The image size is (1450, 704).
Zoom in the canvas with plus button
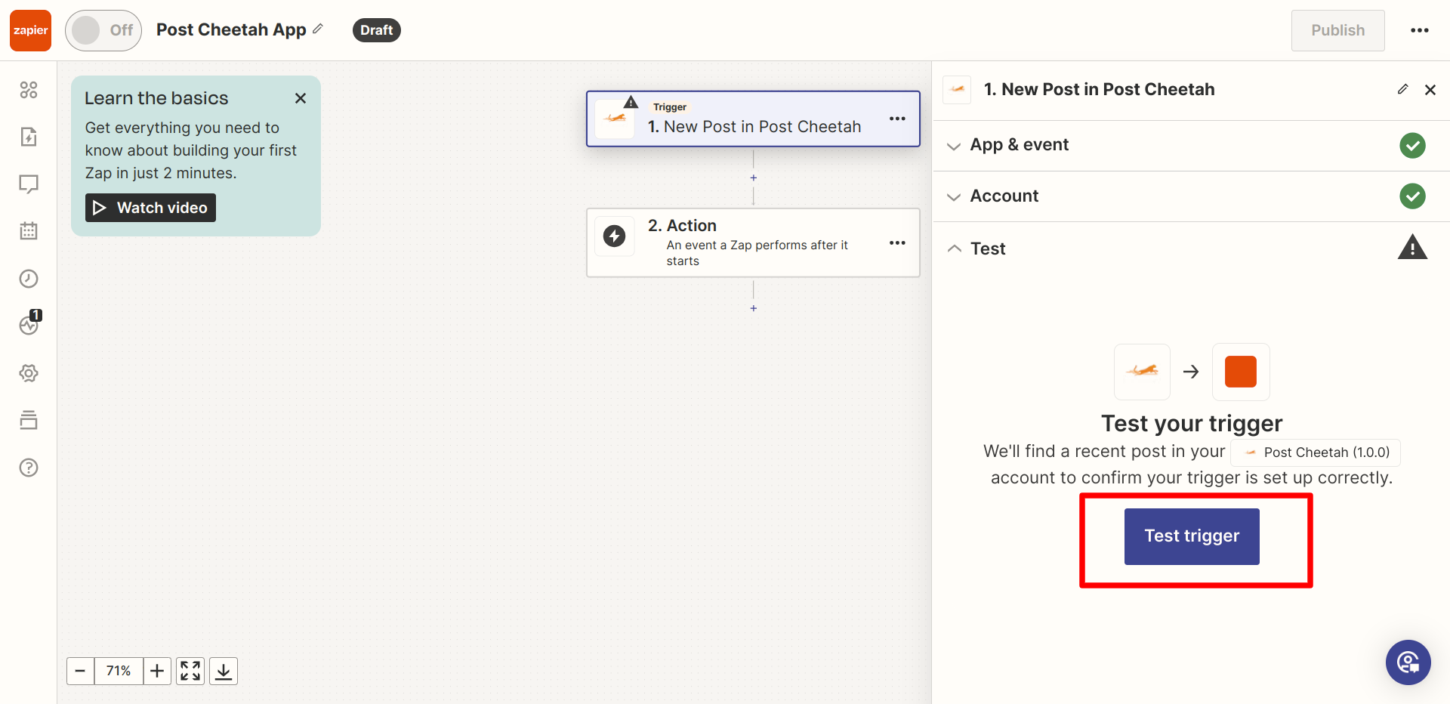coord(157,671)
